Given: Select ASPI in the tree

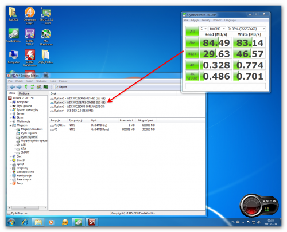Looking at the screenshot, I should (24, 145).
